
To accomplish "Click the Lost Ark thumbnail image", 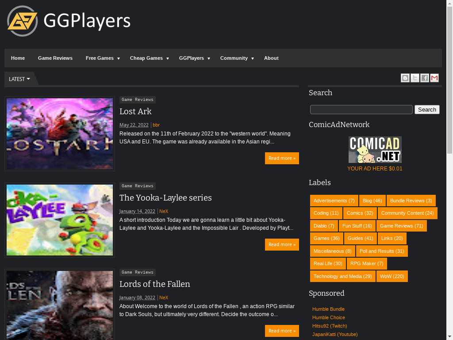I will pyautogui.click(x=60, y=134).
